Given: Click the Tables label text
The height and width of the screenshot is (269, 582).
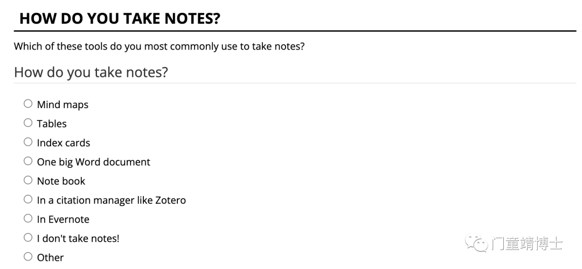Looking at the screenshot, I should click(52, 124).
